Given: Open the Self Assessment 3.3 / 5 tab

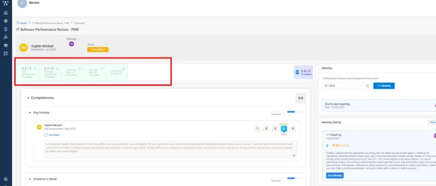Looking at the screenshot, I should coord(27,72).
